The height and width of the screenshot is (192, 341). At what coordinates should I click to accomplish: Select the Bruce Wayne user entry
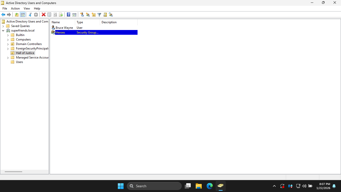tap(64, 28)
